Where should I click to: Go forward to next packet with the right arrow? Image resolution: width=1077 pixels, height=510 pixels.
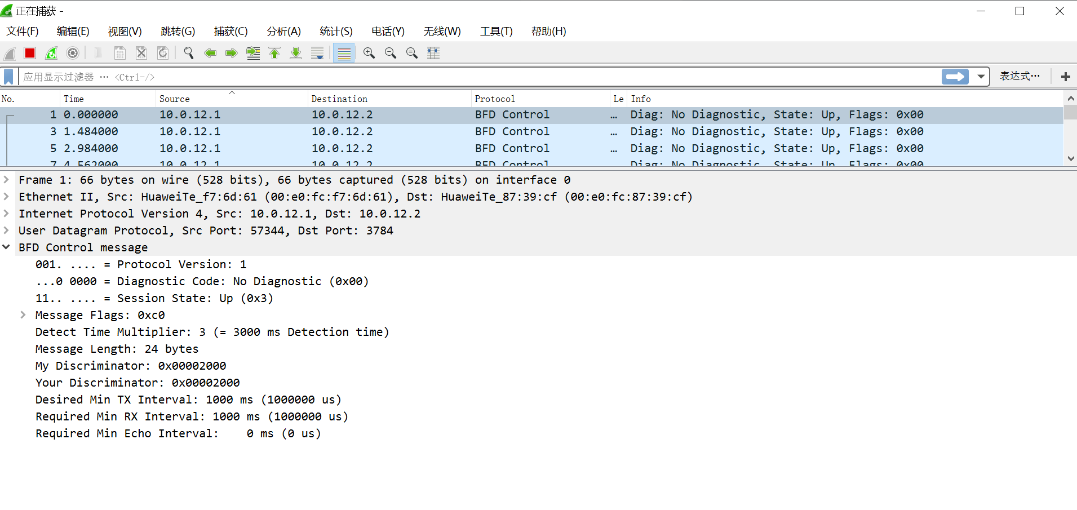click(232, 54)
